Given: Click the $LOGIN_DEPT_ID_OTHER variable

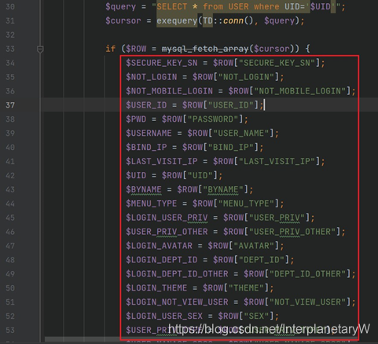Looking at the screenshot, I should (x=177, y=274).
